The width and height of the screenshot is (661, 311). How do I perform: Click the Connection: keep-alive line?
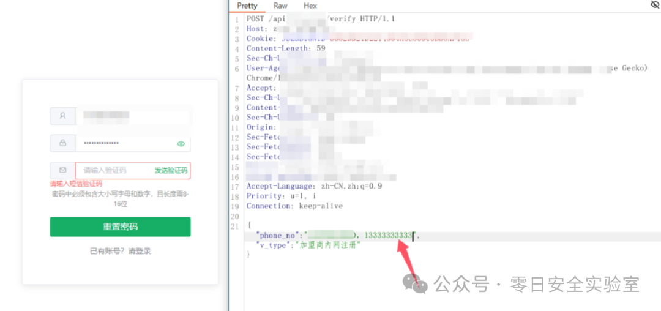click(294, 206)
